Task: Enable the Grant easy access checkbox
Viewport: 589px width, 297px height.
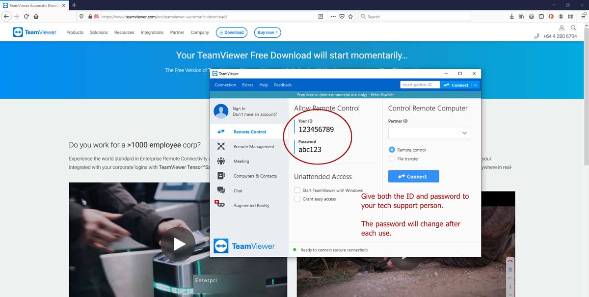Action: coord(297,199)
